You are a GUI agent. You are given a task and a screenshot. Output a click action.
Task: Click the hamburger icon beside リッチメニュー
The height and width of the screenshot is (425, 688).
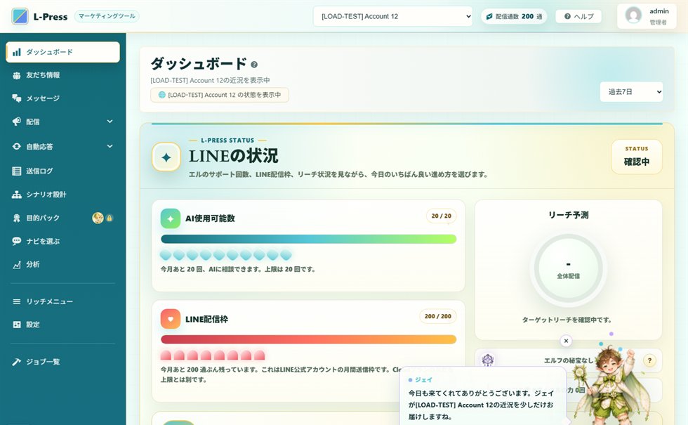[x=17, y=301]
